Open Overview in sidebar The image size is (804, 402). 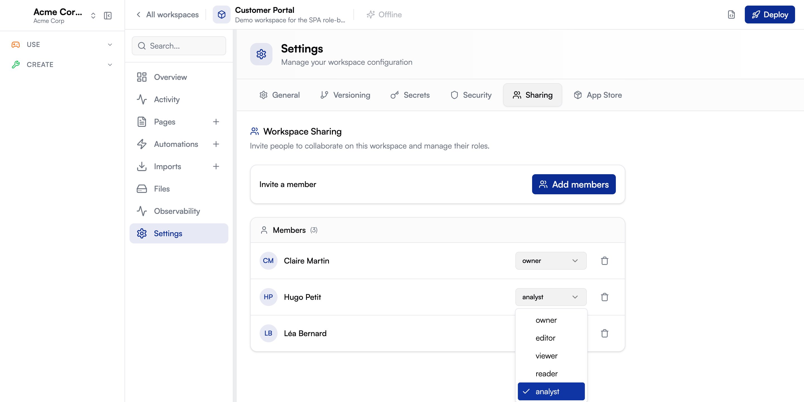[179, 77]
